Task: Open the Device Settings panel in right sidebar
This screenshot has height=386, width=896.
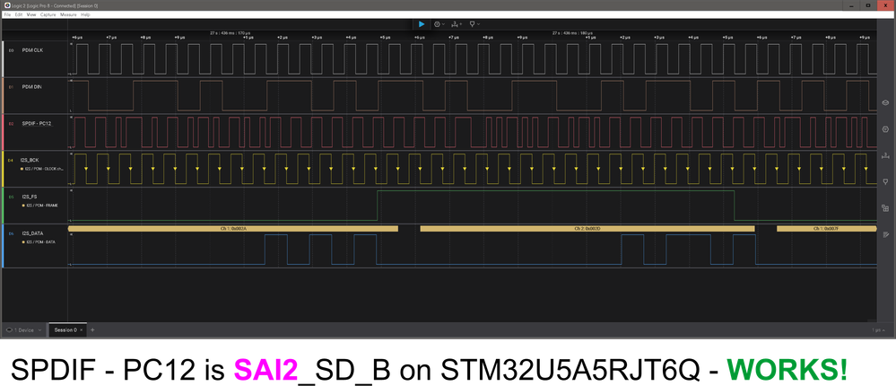Action: tap(886, 103)
